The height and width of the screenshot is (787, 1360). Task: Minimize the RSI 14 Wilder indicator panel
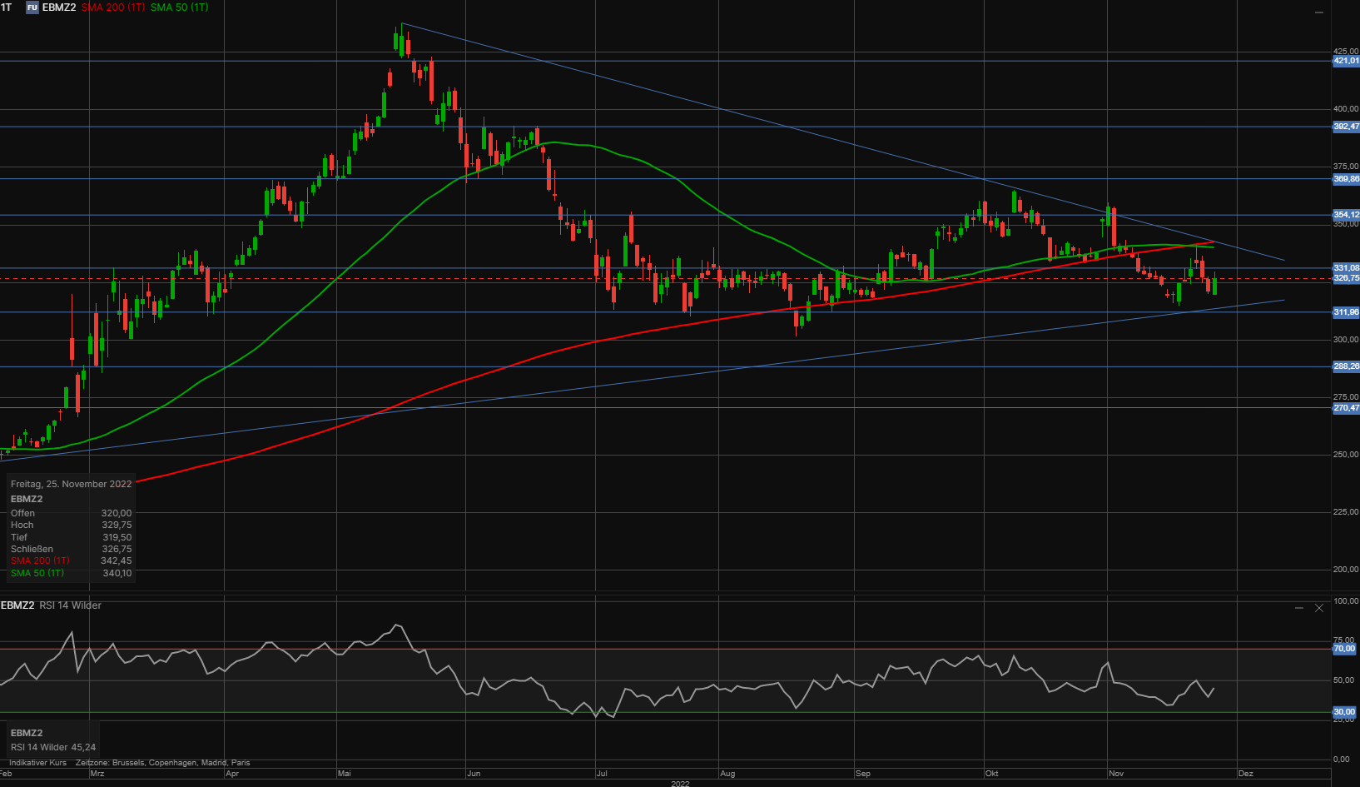pos(1299,608)
